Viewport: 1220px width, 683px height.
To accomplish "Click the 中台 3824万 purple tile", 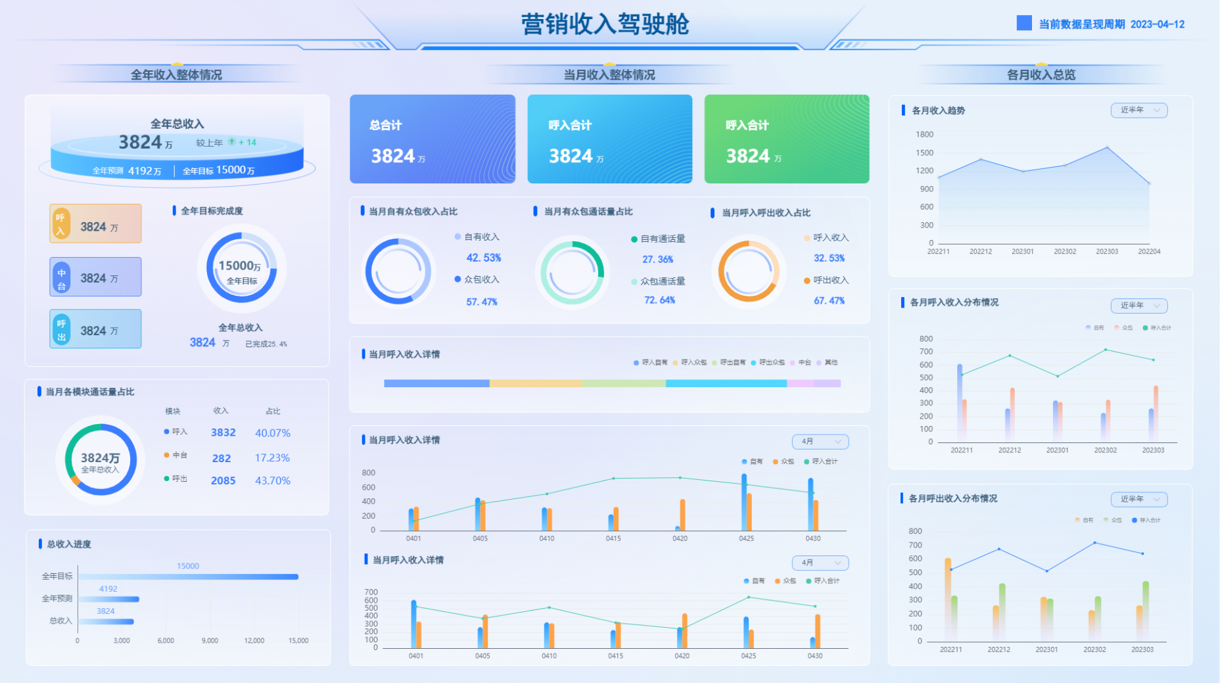I will coord(95,277).
